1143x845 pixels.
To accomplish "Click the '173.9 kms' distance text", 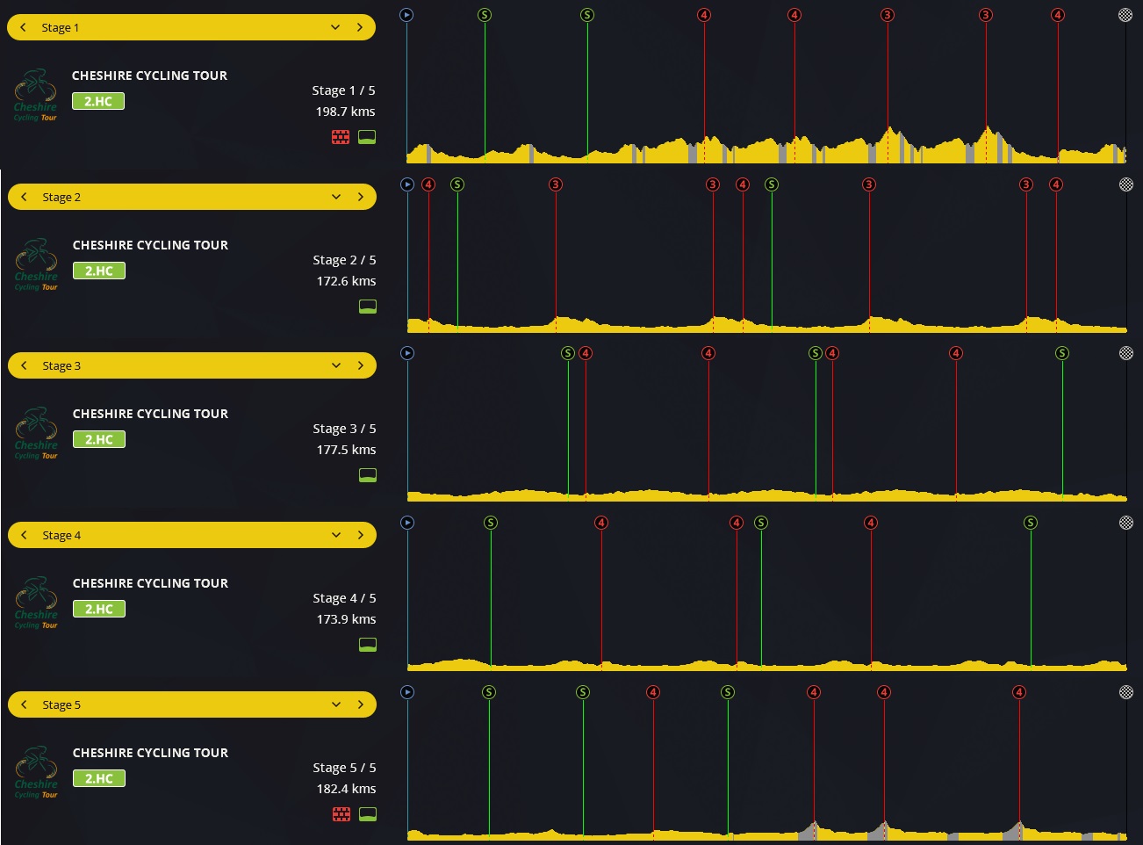I will click(x=346, y=619).
